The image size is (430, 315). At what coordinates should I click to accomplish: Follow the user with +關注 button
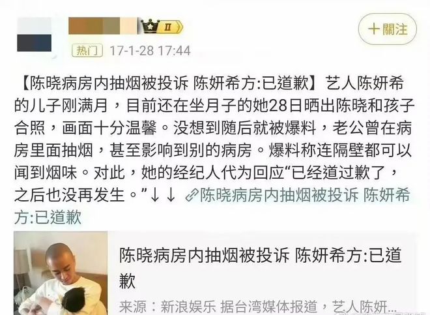pos(388,29)
